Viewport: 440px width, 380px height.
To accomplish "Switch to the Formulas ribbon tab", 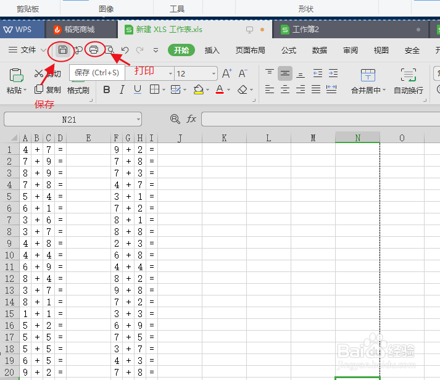I will (x=289, y=51).
